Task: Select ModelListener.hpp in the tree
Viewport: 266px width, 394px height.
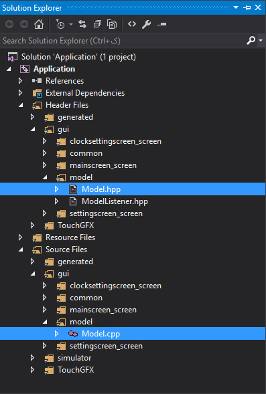Action: (115, 201)
